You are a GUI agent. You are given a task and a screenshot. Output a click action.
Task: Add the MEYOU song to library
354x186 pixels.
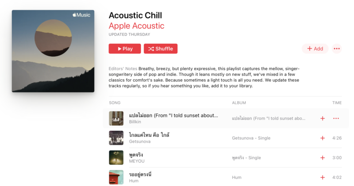pos(323,158)
